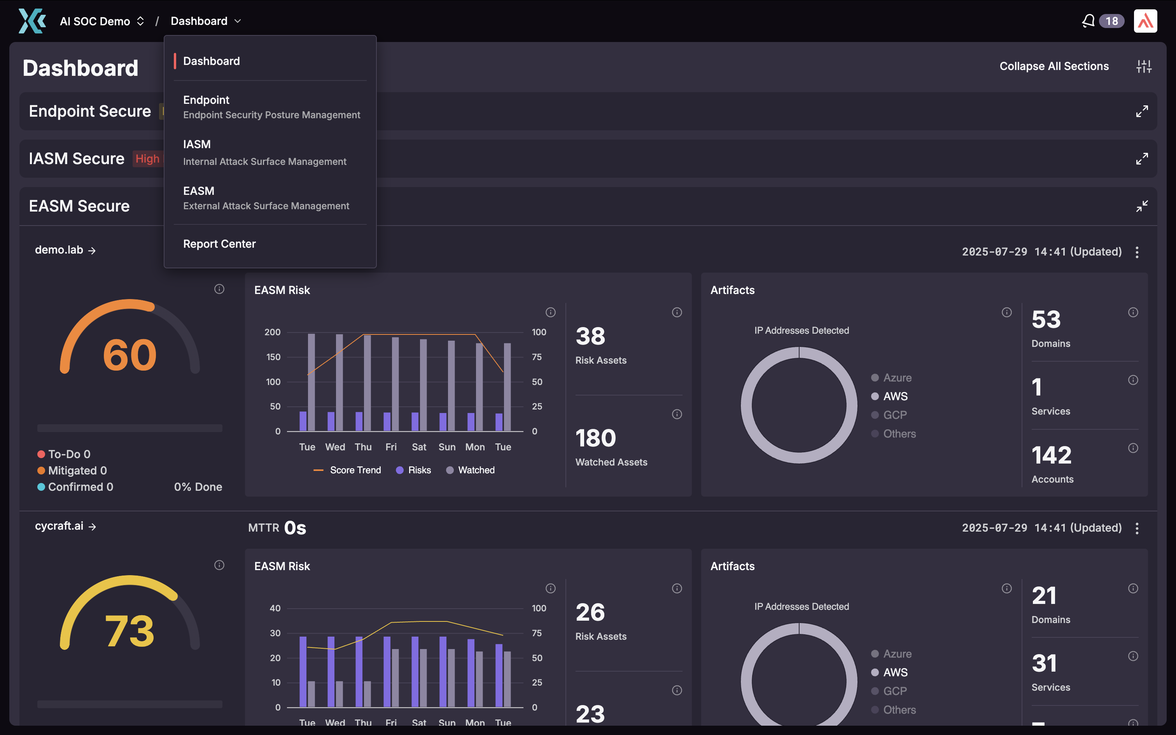Expand the Endpoint Secure section
1176x735 pixels.
(x=1142, y=111)
